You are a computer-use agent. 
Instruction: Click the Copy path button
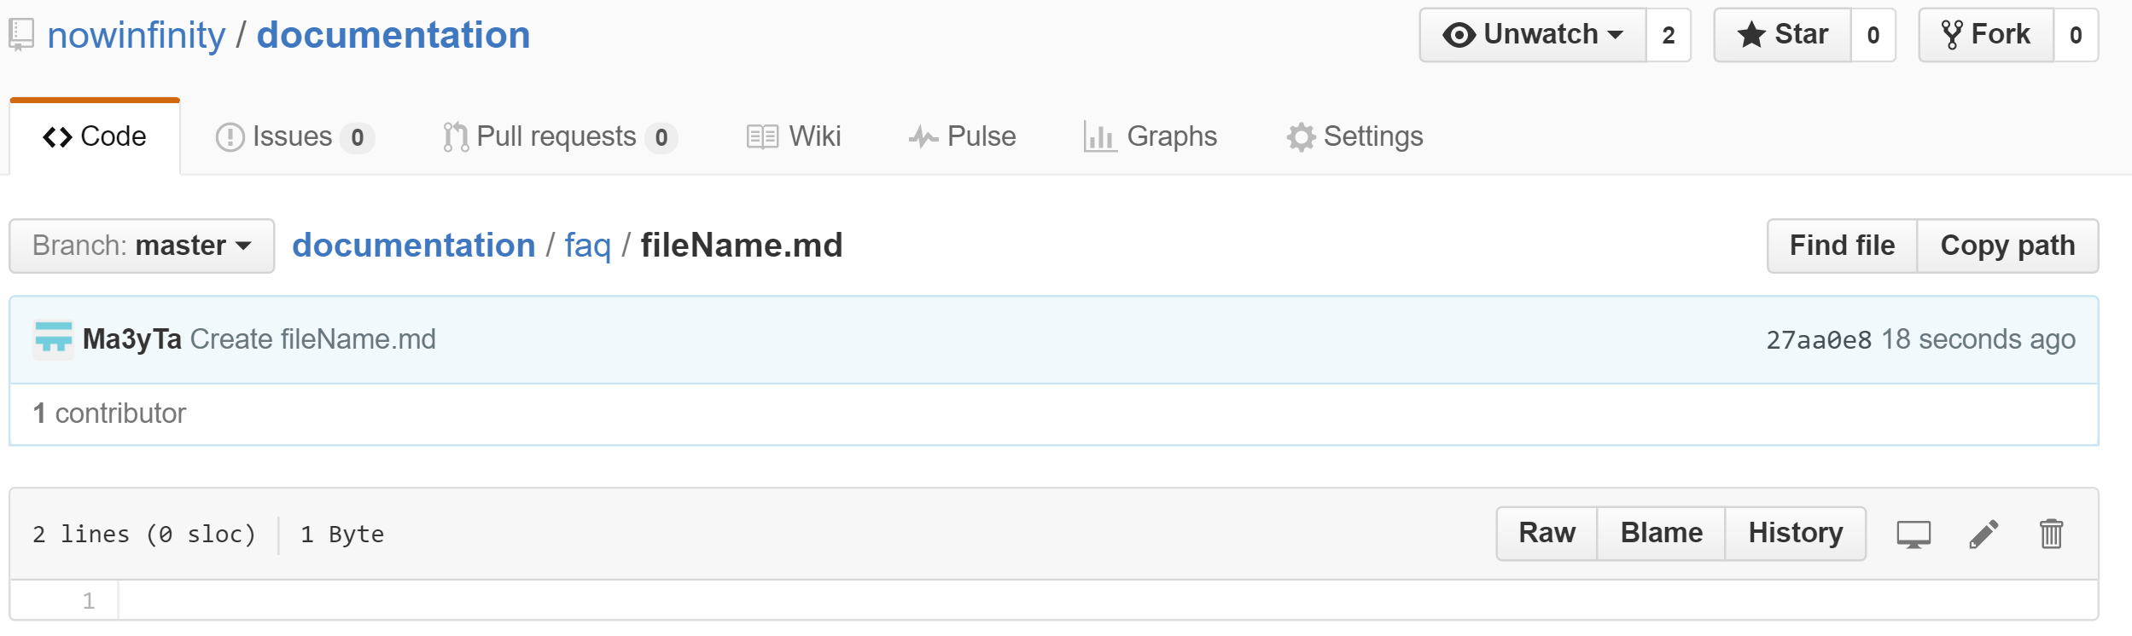(2007, 246)
